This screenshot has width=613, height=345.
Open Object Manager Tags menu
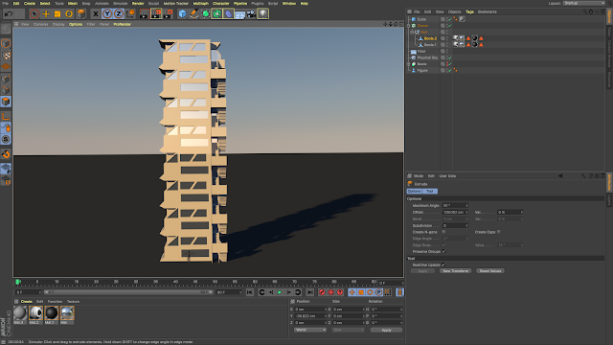[469, 11]
